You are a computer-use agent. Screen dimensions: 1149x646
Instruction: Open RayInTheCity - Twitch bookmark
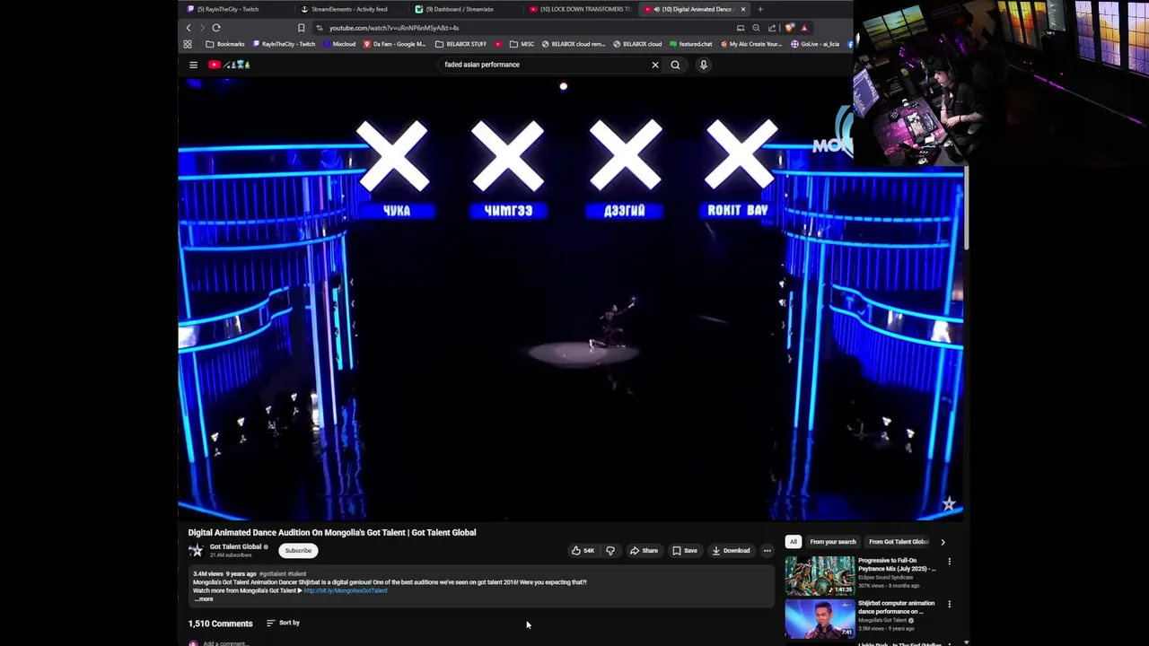[x=284, y=44]
